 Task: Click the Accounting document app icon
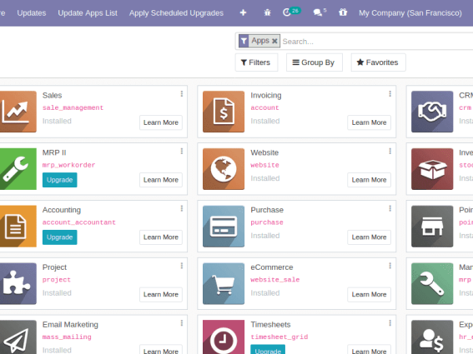(x=18, y=227)
